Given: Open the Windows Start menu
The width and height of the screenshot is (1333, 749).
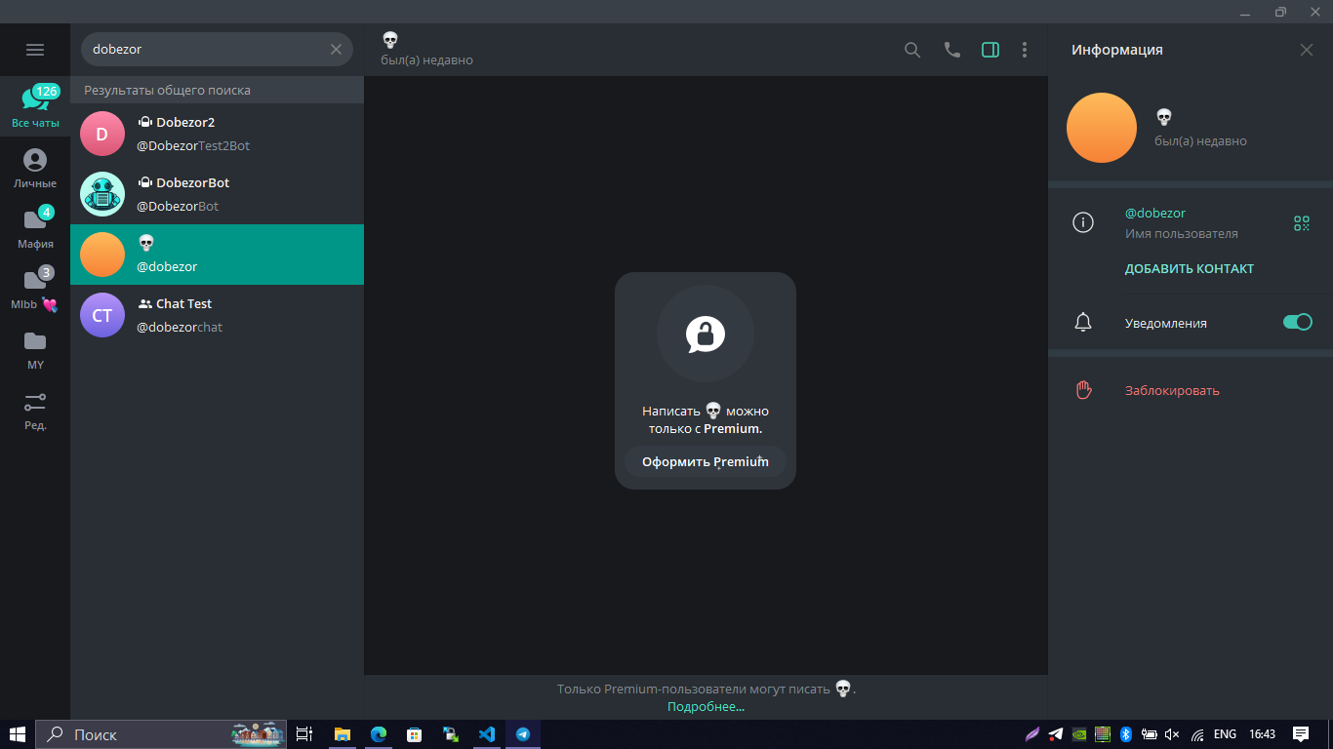Looking at the screenshot, I should pos(18,734).
